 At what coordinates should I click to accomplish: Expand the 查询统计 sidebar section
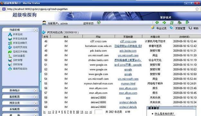(x=36, y=91)
